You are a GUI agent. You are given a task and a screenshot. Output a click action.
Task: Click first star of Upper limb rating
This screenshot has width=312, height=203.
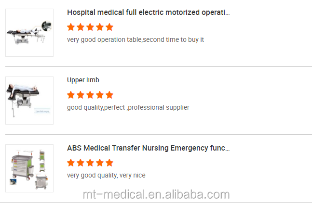point(71,95)
